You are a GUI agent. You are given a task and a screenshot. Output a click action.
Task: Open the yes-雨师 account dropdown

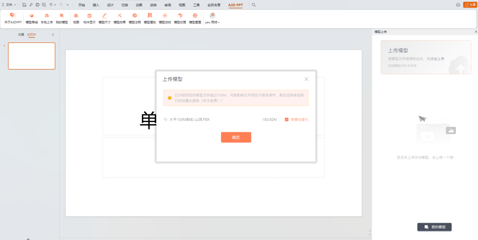pos(212,19)
